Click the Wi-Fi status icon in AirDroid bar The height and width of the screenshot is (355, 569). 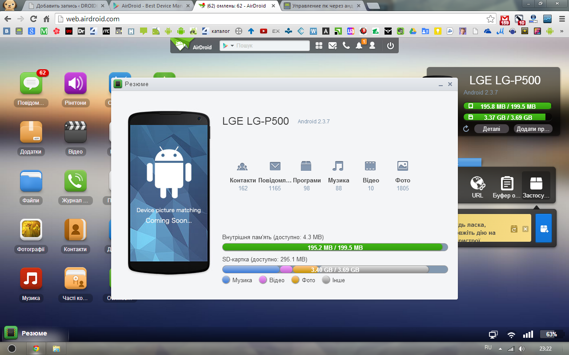pos(511,335)
